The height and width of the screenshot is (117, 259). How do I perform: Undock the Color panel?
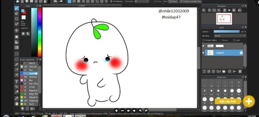click(37, 6)
